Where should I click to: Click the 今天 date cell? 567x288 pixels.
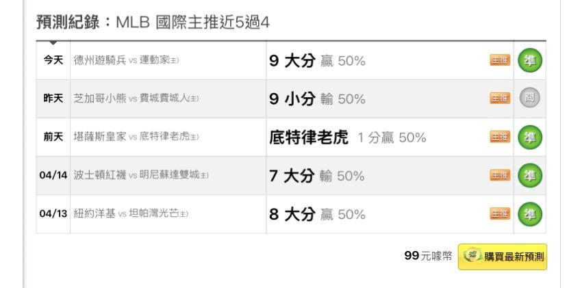click(53, 61)
